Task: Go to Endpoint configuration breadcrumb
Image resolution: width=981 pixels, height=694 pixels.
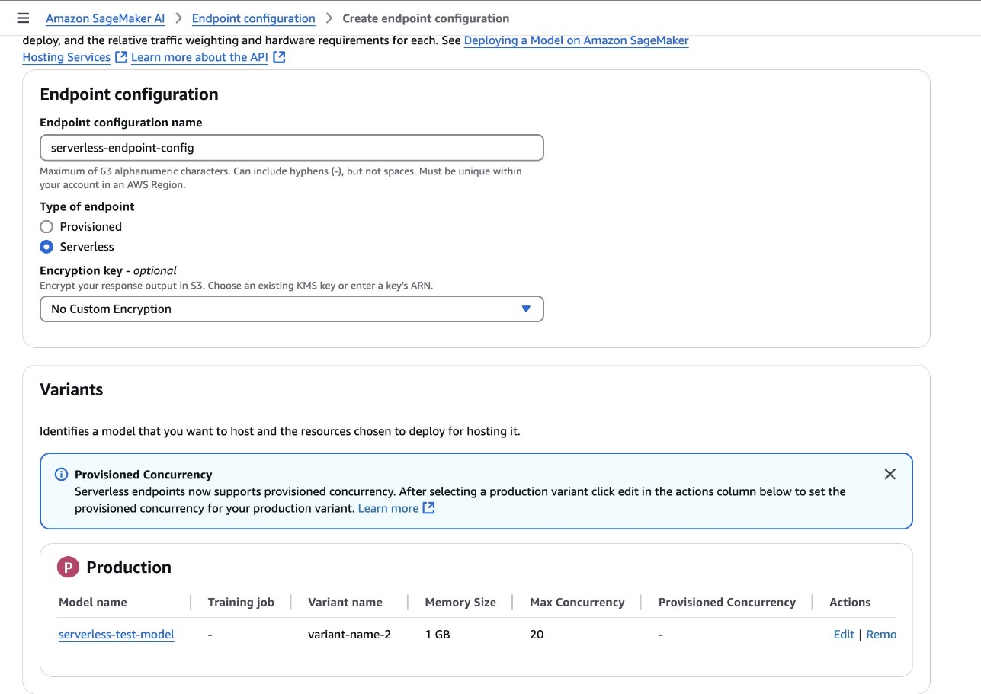Action: pos(253,18)
